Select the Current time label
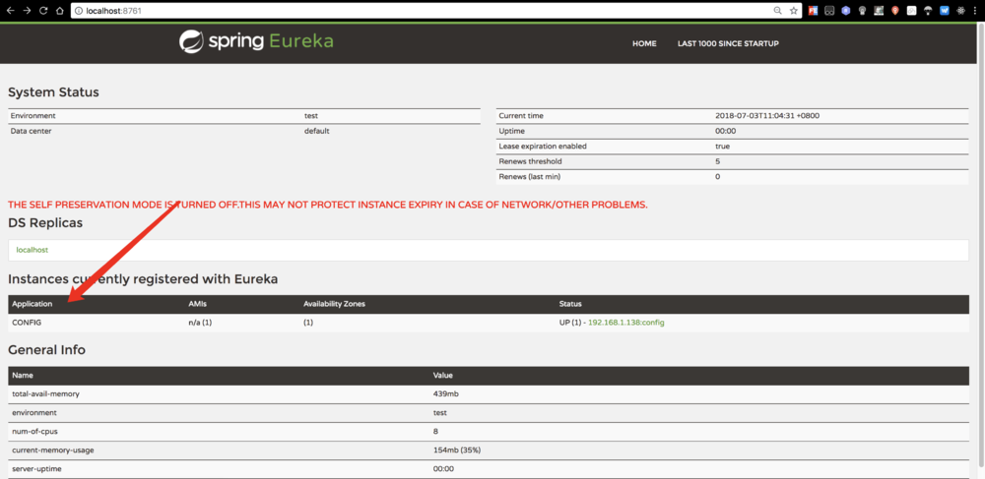Image resolution: width=985 pixels, height=479 pixels. point(521,116)
